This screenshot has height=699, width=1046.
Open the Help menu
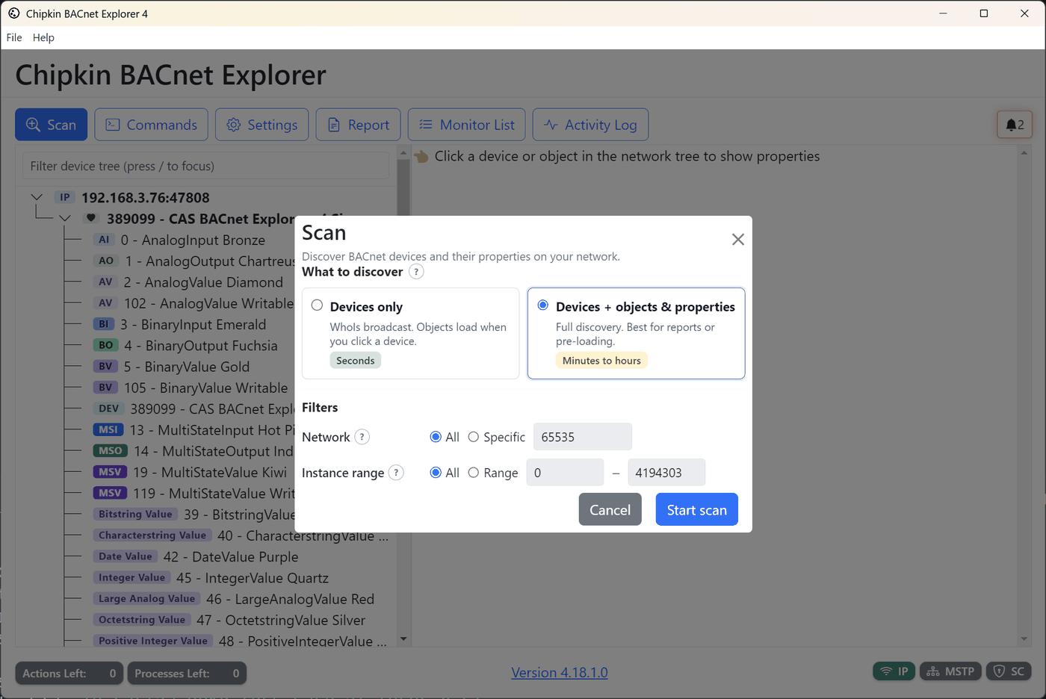click(x=43, y=37)
